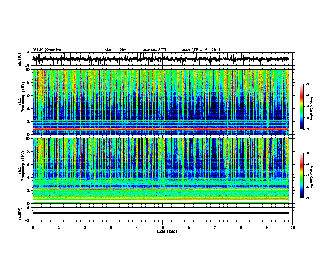The height and width of the screenshot is (255, 330).
Task: Click the date 'Mar.1 , 2021' label
Action: (x=116, y=50)
